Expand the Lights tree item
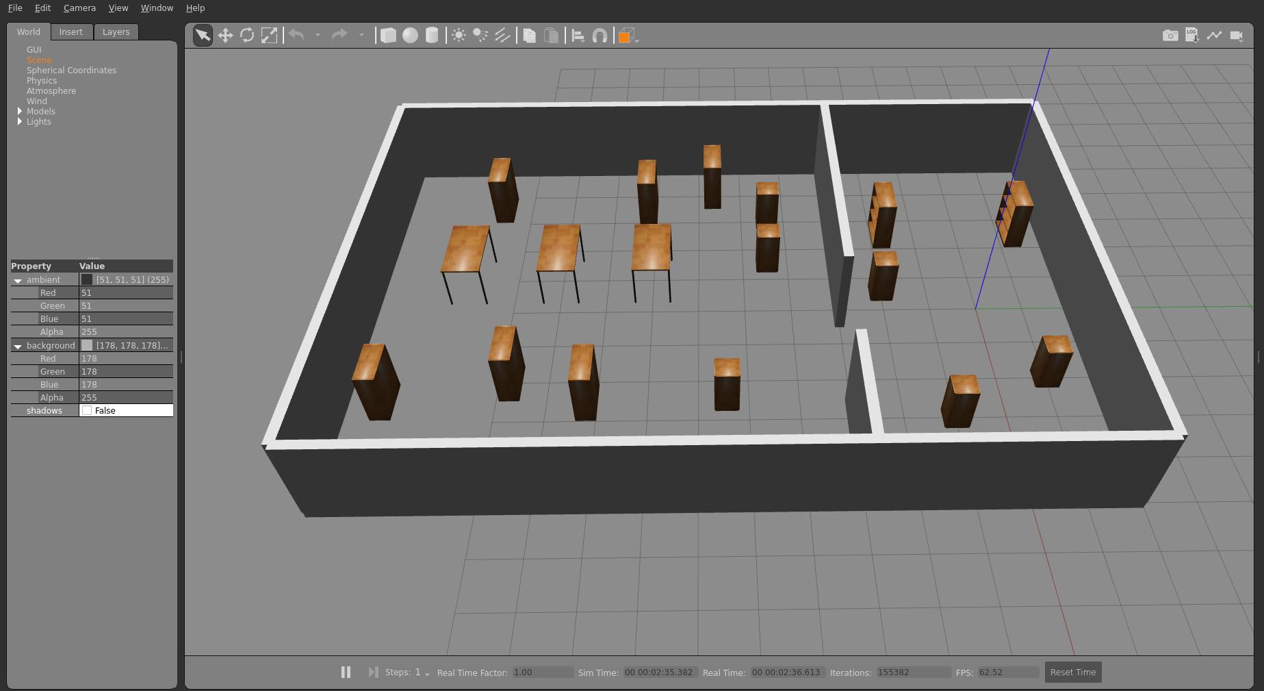 (20, 122)
